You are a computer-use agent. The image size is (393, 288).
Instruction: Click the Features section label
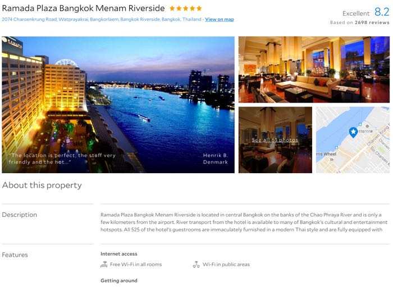tap(15, 255)
